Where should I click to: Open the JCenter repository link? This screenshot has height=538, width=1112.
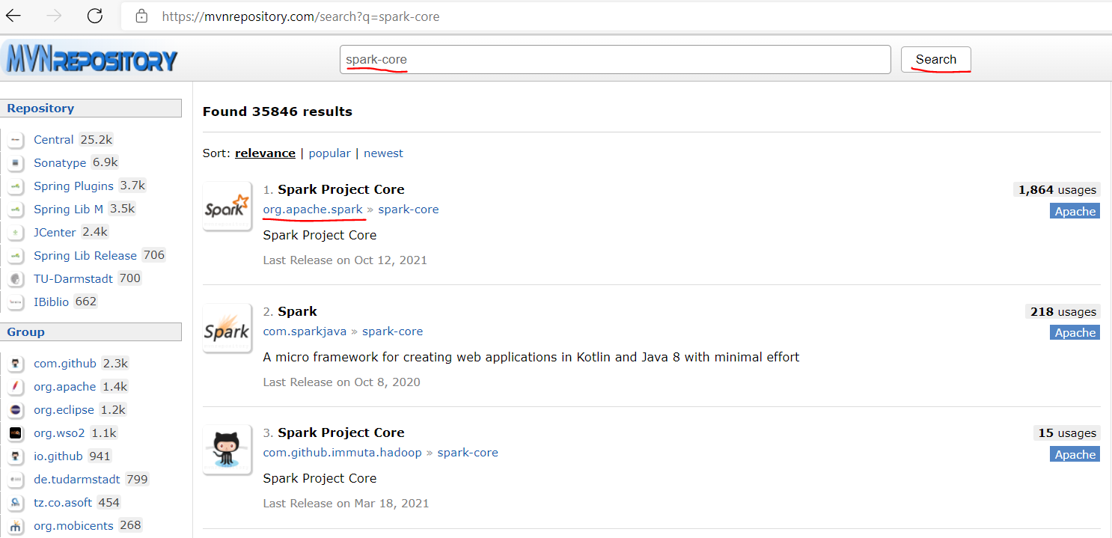pyautogui.click(x=55, y=233)
